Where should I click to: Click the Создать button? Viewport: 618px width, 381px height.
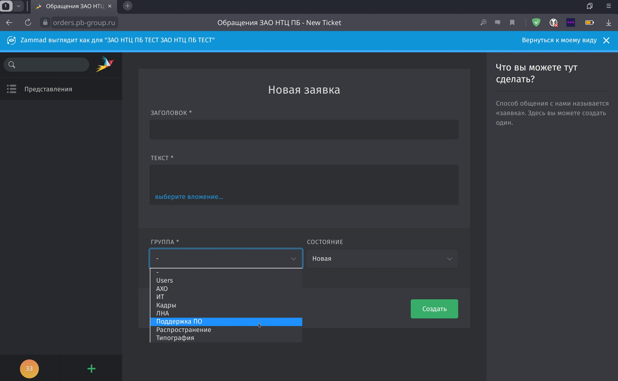pyautogui.click(x=434, y=309)
